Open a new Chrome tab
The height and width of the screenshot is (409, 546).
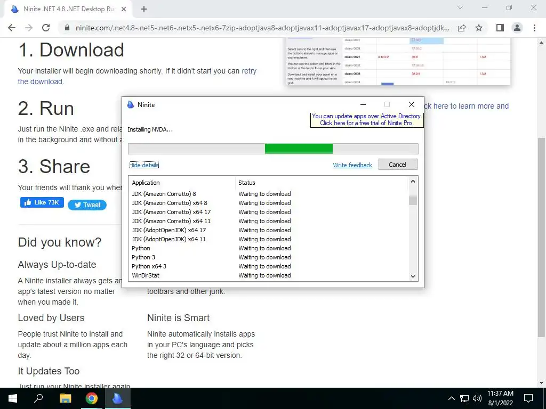coord(144,10)
